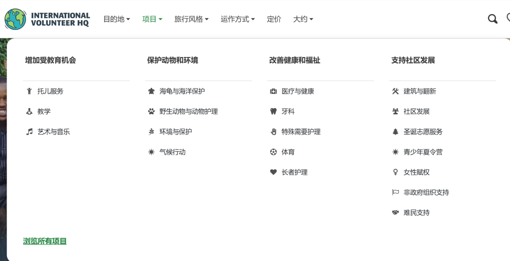Open the 青少年夏令营 project link
Image resolution: width=510 pixels, height=261 pixels.
click(423, 152)
